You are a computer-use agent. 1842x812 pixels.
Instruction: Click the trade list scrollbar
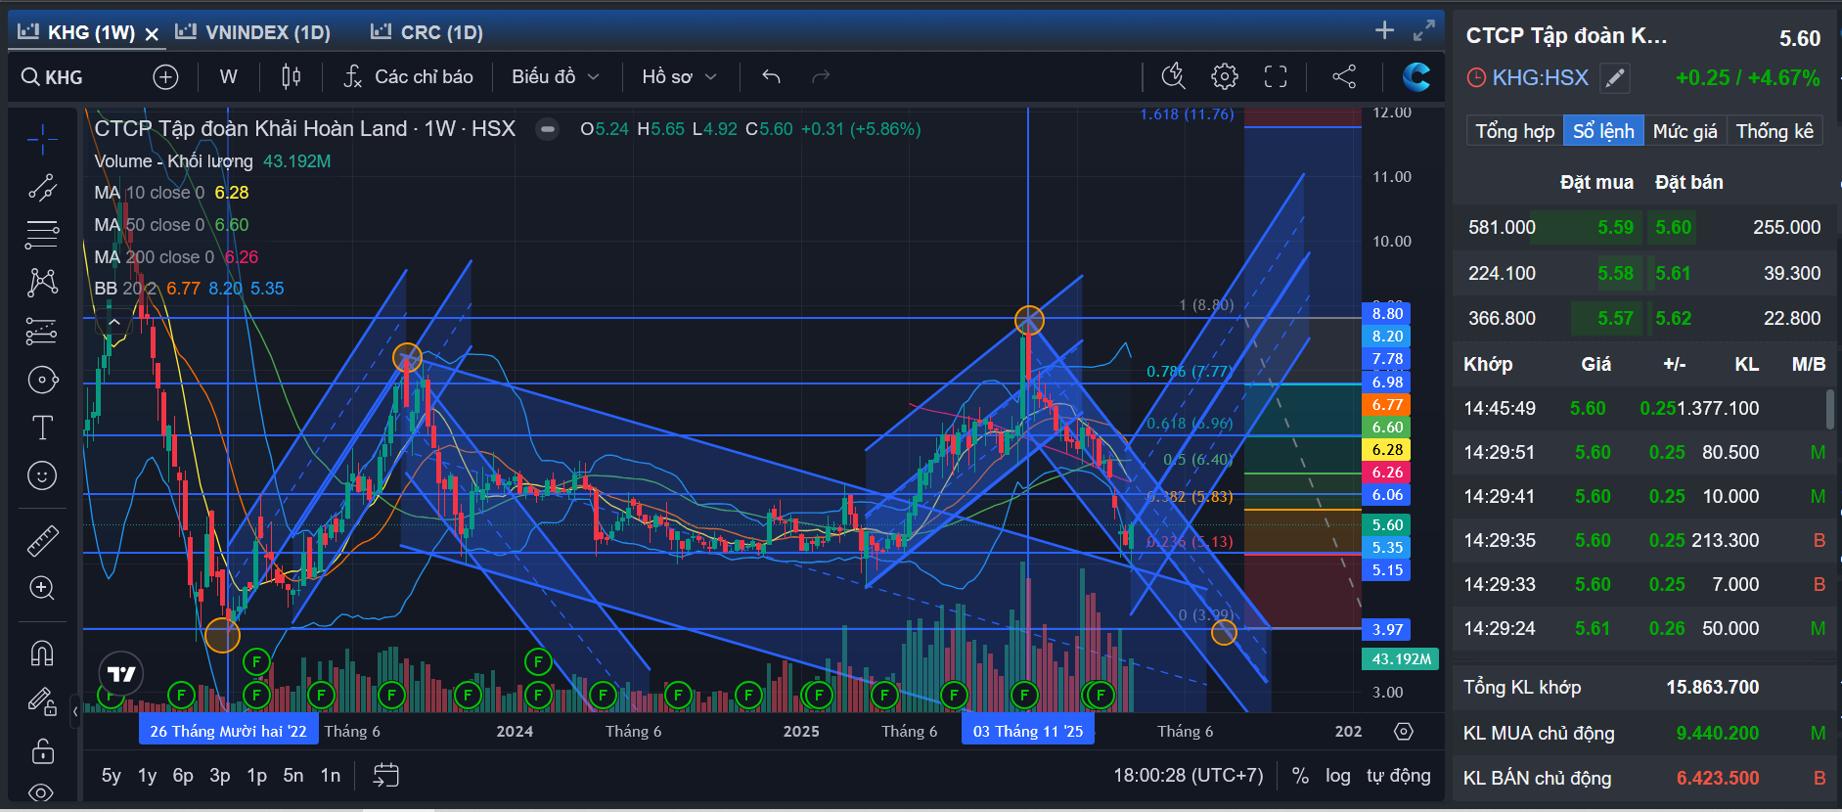(x=1830, y=409)
